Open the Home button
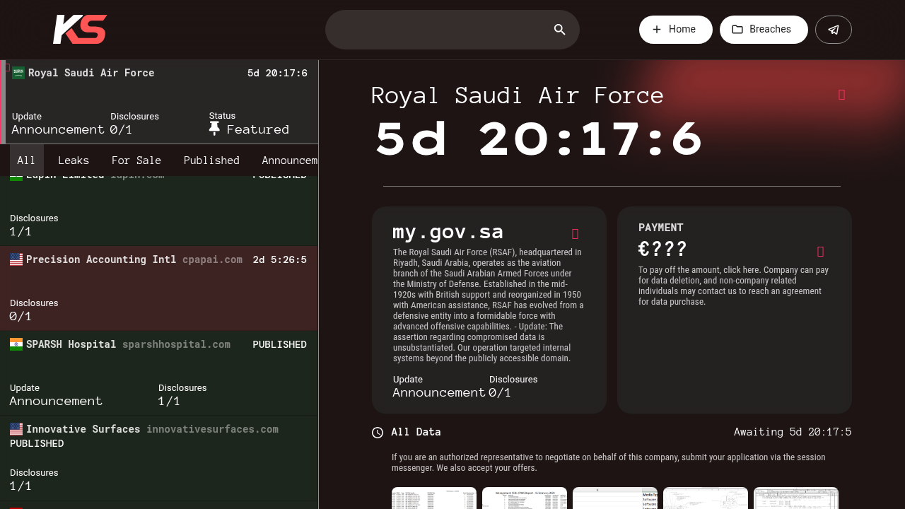 676,30
